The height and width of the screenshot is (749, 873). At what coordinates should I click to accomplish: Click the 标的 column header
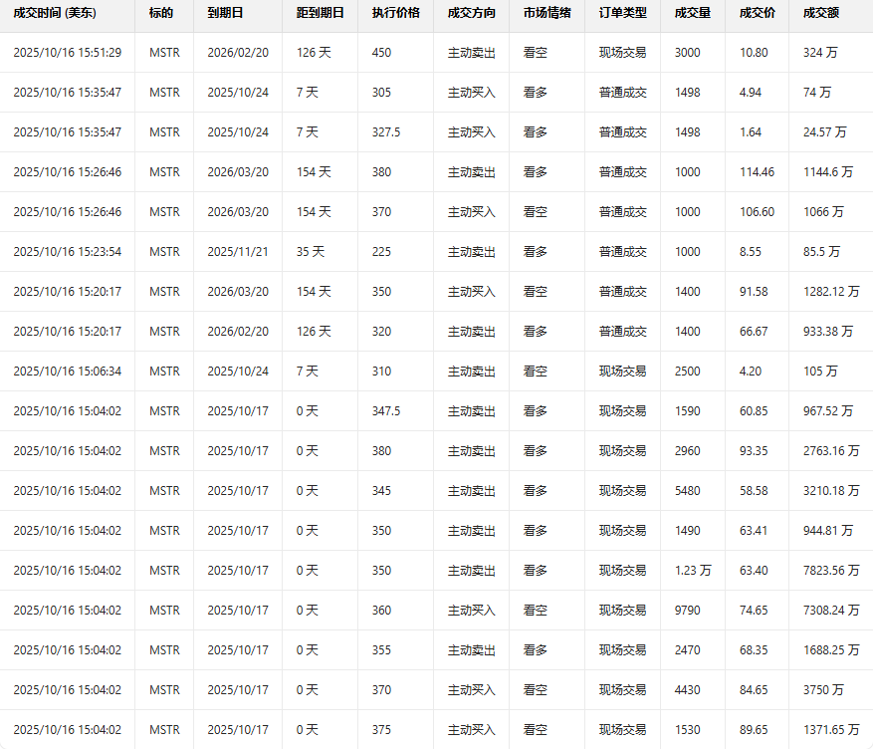click(161, 13)
